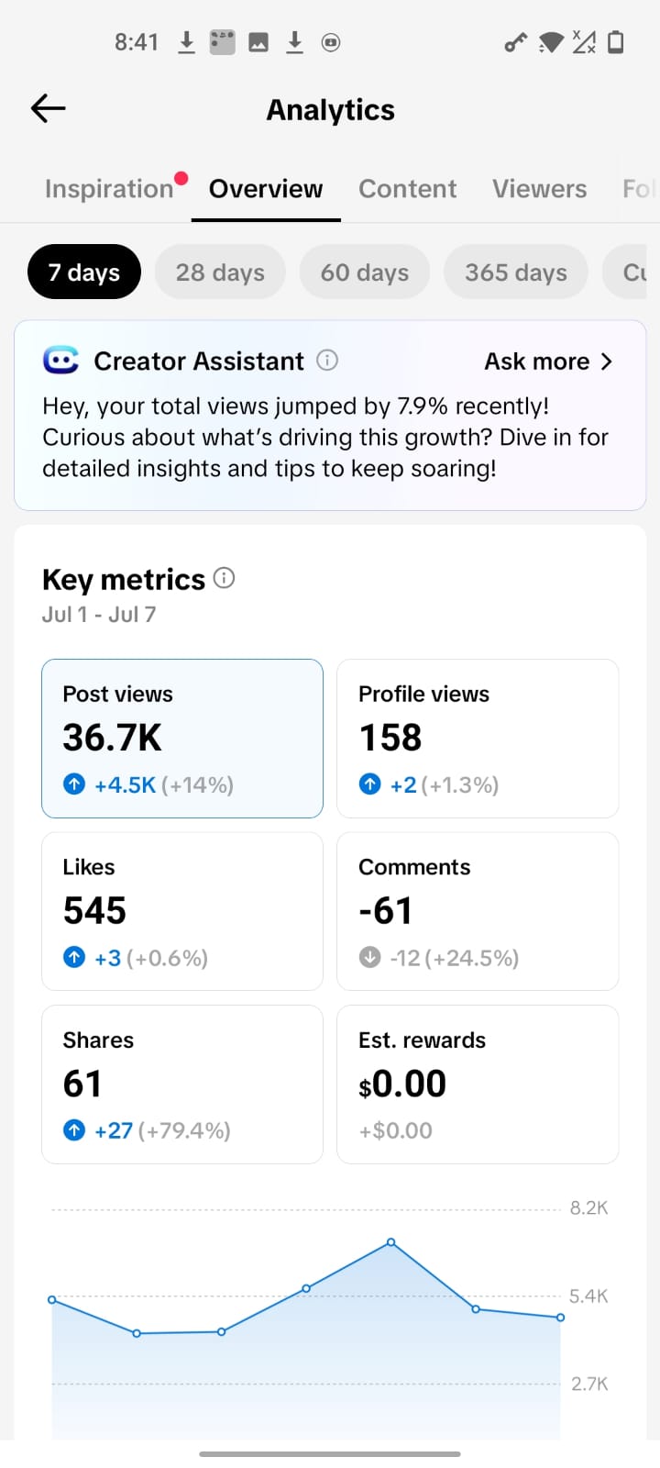Viewport: 660px width, 1468px height.
Task: Tap the back arrow icon
Action: tap(49, 108)
